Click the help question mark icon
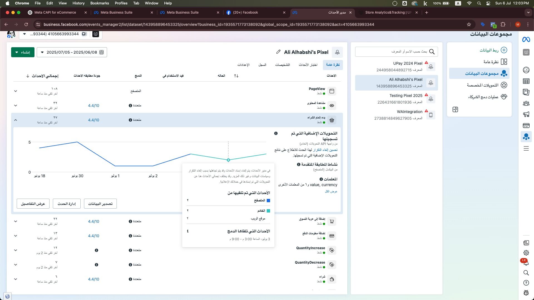The height and width of the screenshot is (300, 534). tap(526, 283)
